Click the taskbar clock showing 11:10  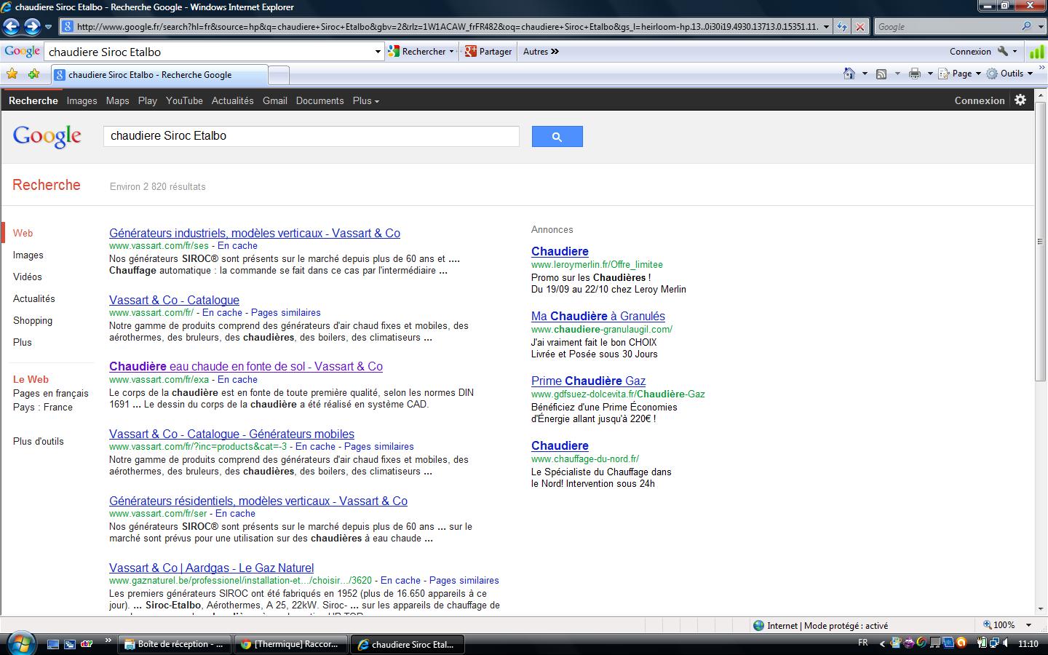point(1028,644)
